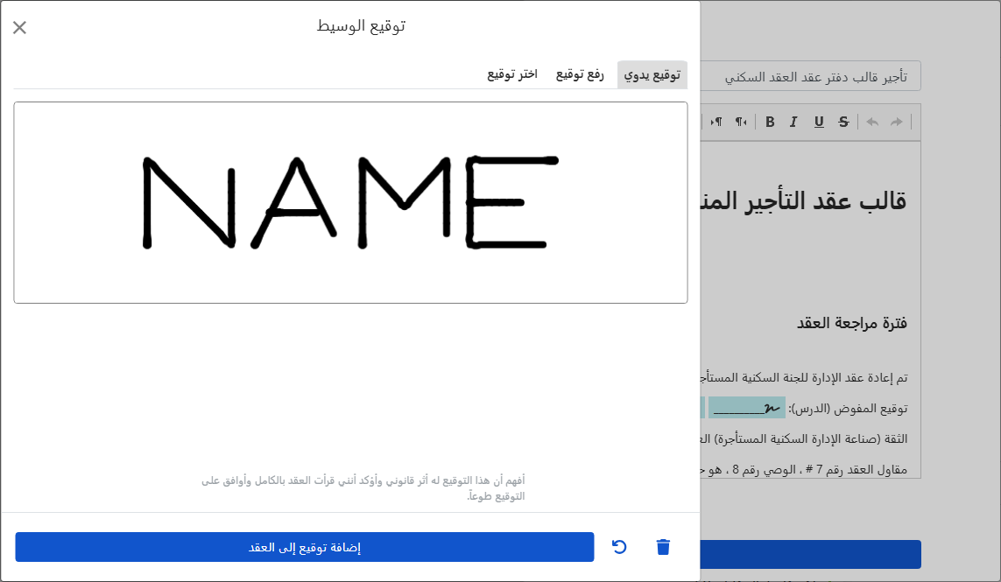Set left-to-right text direction icon
Image resolution: width=1001 pixels, height=582 pixels.
coord(716,122)
